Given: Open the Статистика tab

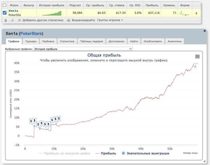Looking at the screenshot, I should pos(67,41).
